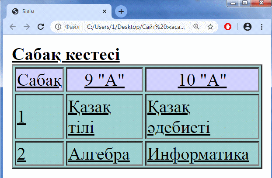Open the user profile avatar
272x178 pixels.
pyautogui.click(x=248, y=27)
